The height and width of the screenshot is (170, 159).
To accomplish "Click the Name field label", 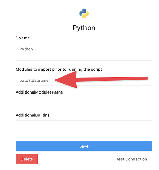I will click(x=24, y=38).
